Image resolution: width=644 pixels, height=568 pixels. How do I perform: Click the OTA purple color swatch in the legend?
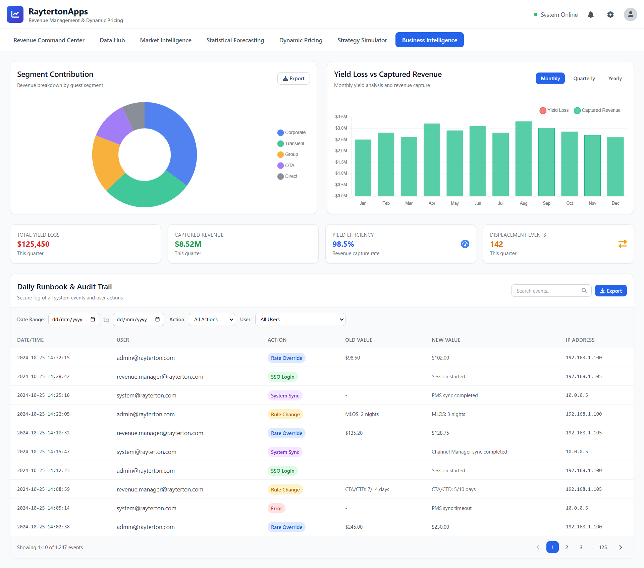point(280,165)
